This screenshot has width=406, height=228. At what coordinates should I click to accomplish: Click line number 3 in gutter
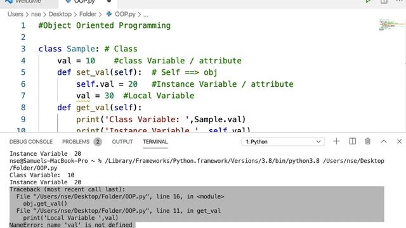(23, 49)
